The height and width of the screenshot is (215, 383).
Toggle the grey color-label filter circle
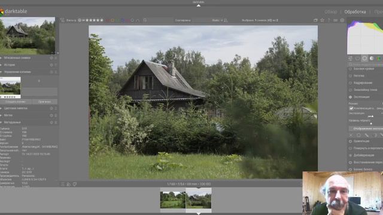pos(132,20)
